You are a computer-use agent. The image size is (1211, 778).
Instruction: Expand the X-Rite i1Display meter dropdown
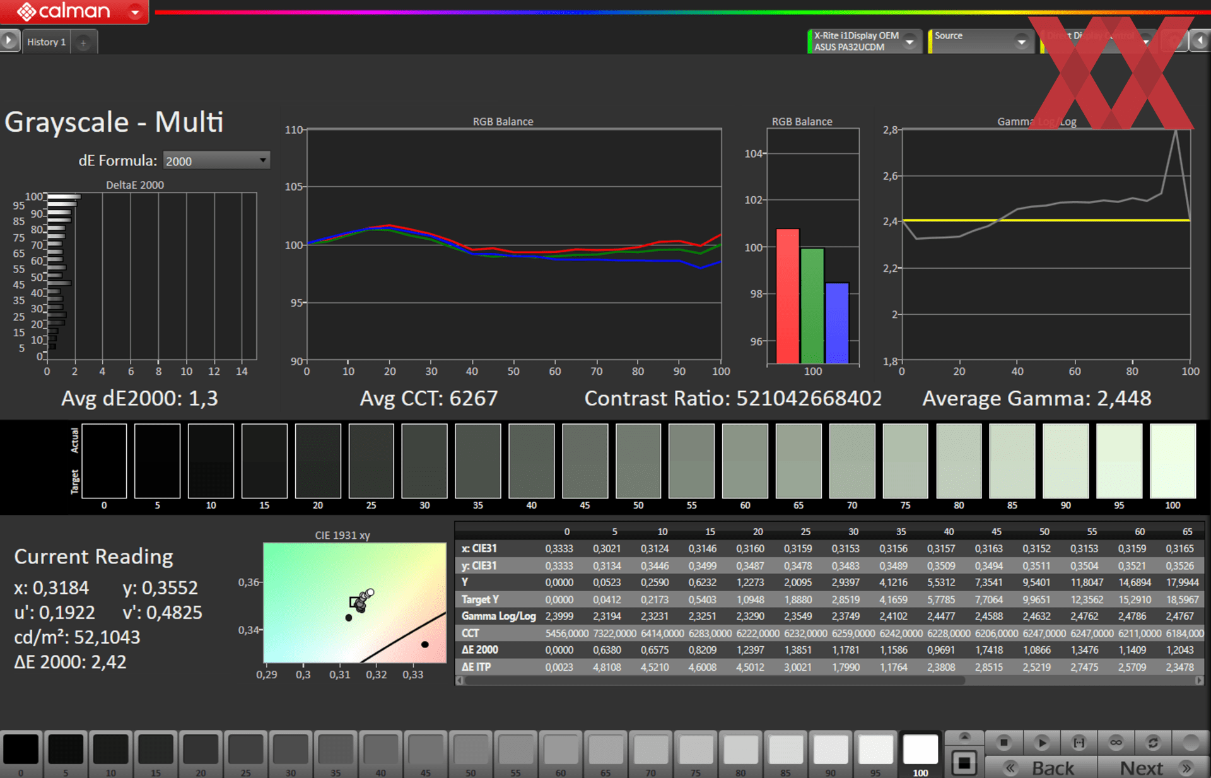(x=910, y=42)
